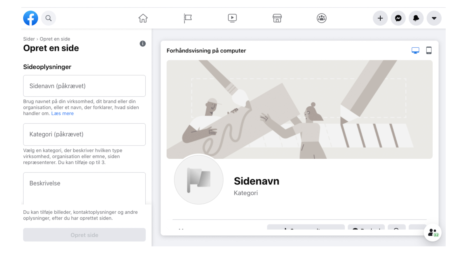Screen dimensions: 467x263
Task: Switch preview to desktop view
Action: pyautogui.click(x=415, y=50)
